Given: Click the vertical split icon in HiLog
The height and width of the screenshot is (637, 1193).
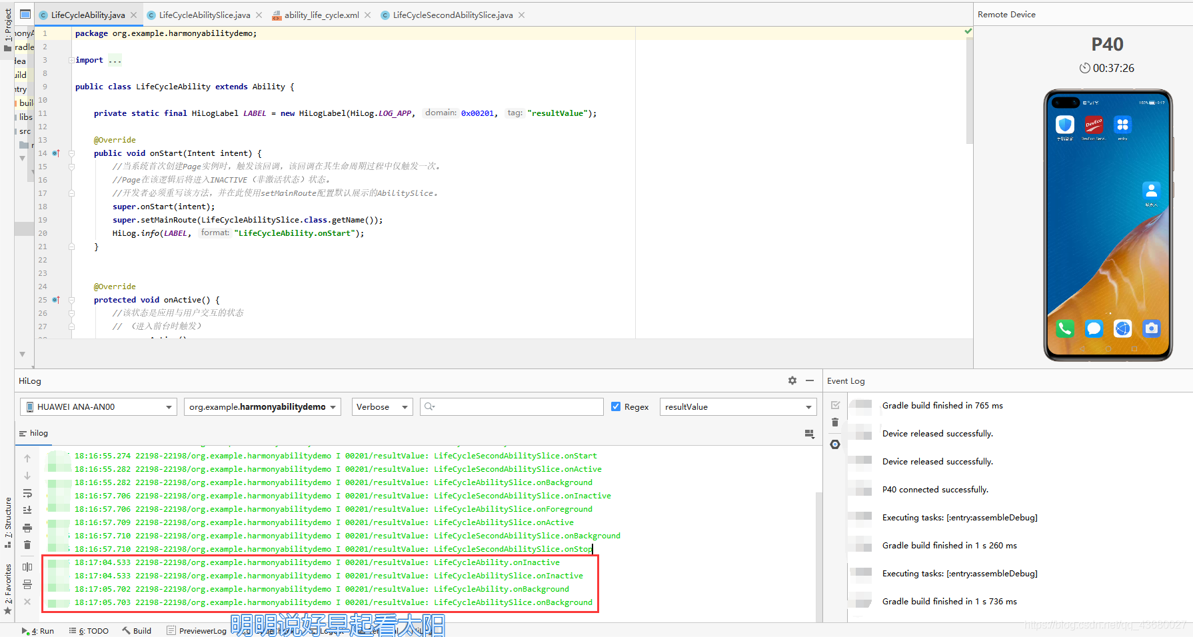Looking at the screenshot, I should pos(27,567).
